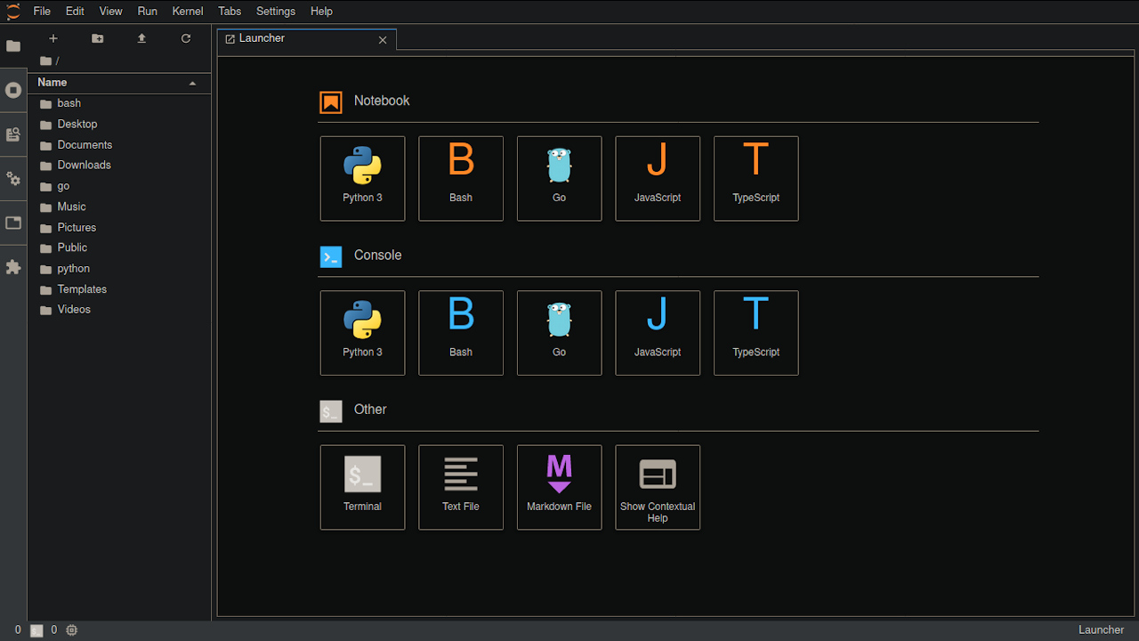Click the New Launcher plus icon

coord(53,38)
